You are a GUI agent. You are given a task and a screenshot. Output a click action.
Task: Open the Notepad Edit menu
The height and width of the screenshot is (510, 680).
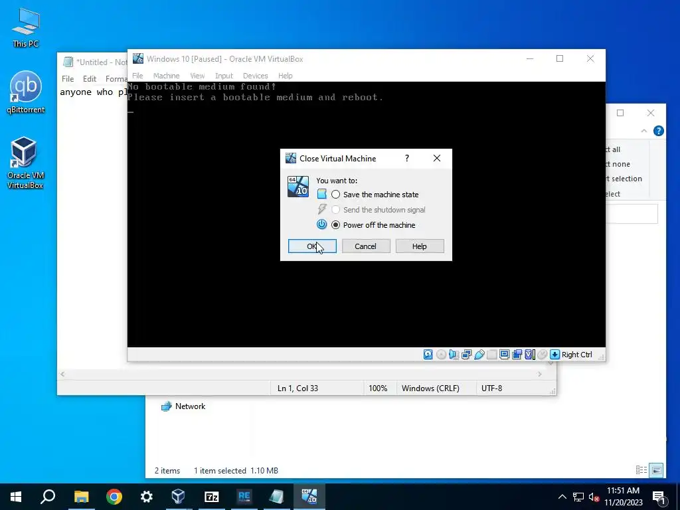[90, 78]
